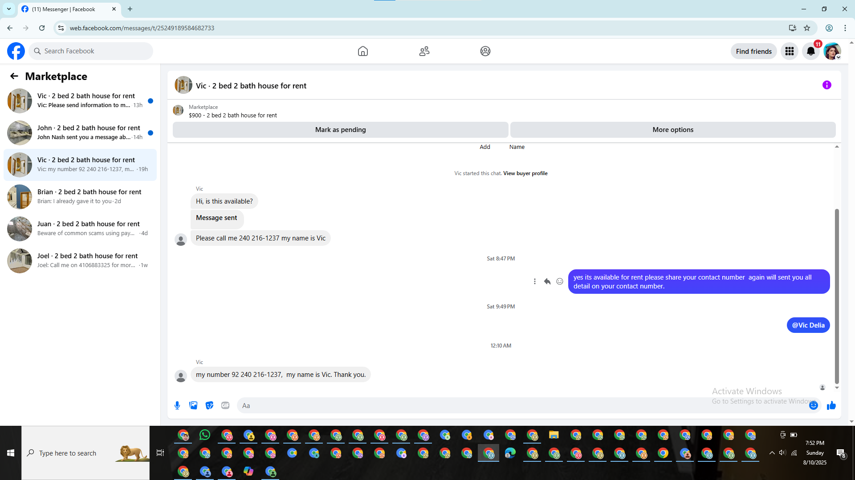Open more options for sent message
This screenshot has width=855, height=480.
[535, 281]
